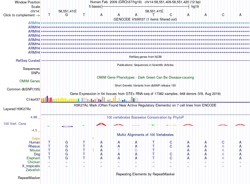
Task: Click the RepeatMasker track label
Action: [x=29, y=178]
